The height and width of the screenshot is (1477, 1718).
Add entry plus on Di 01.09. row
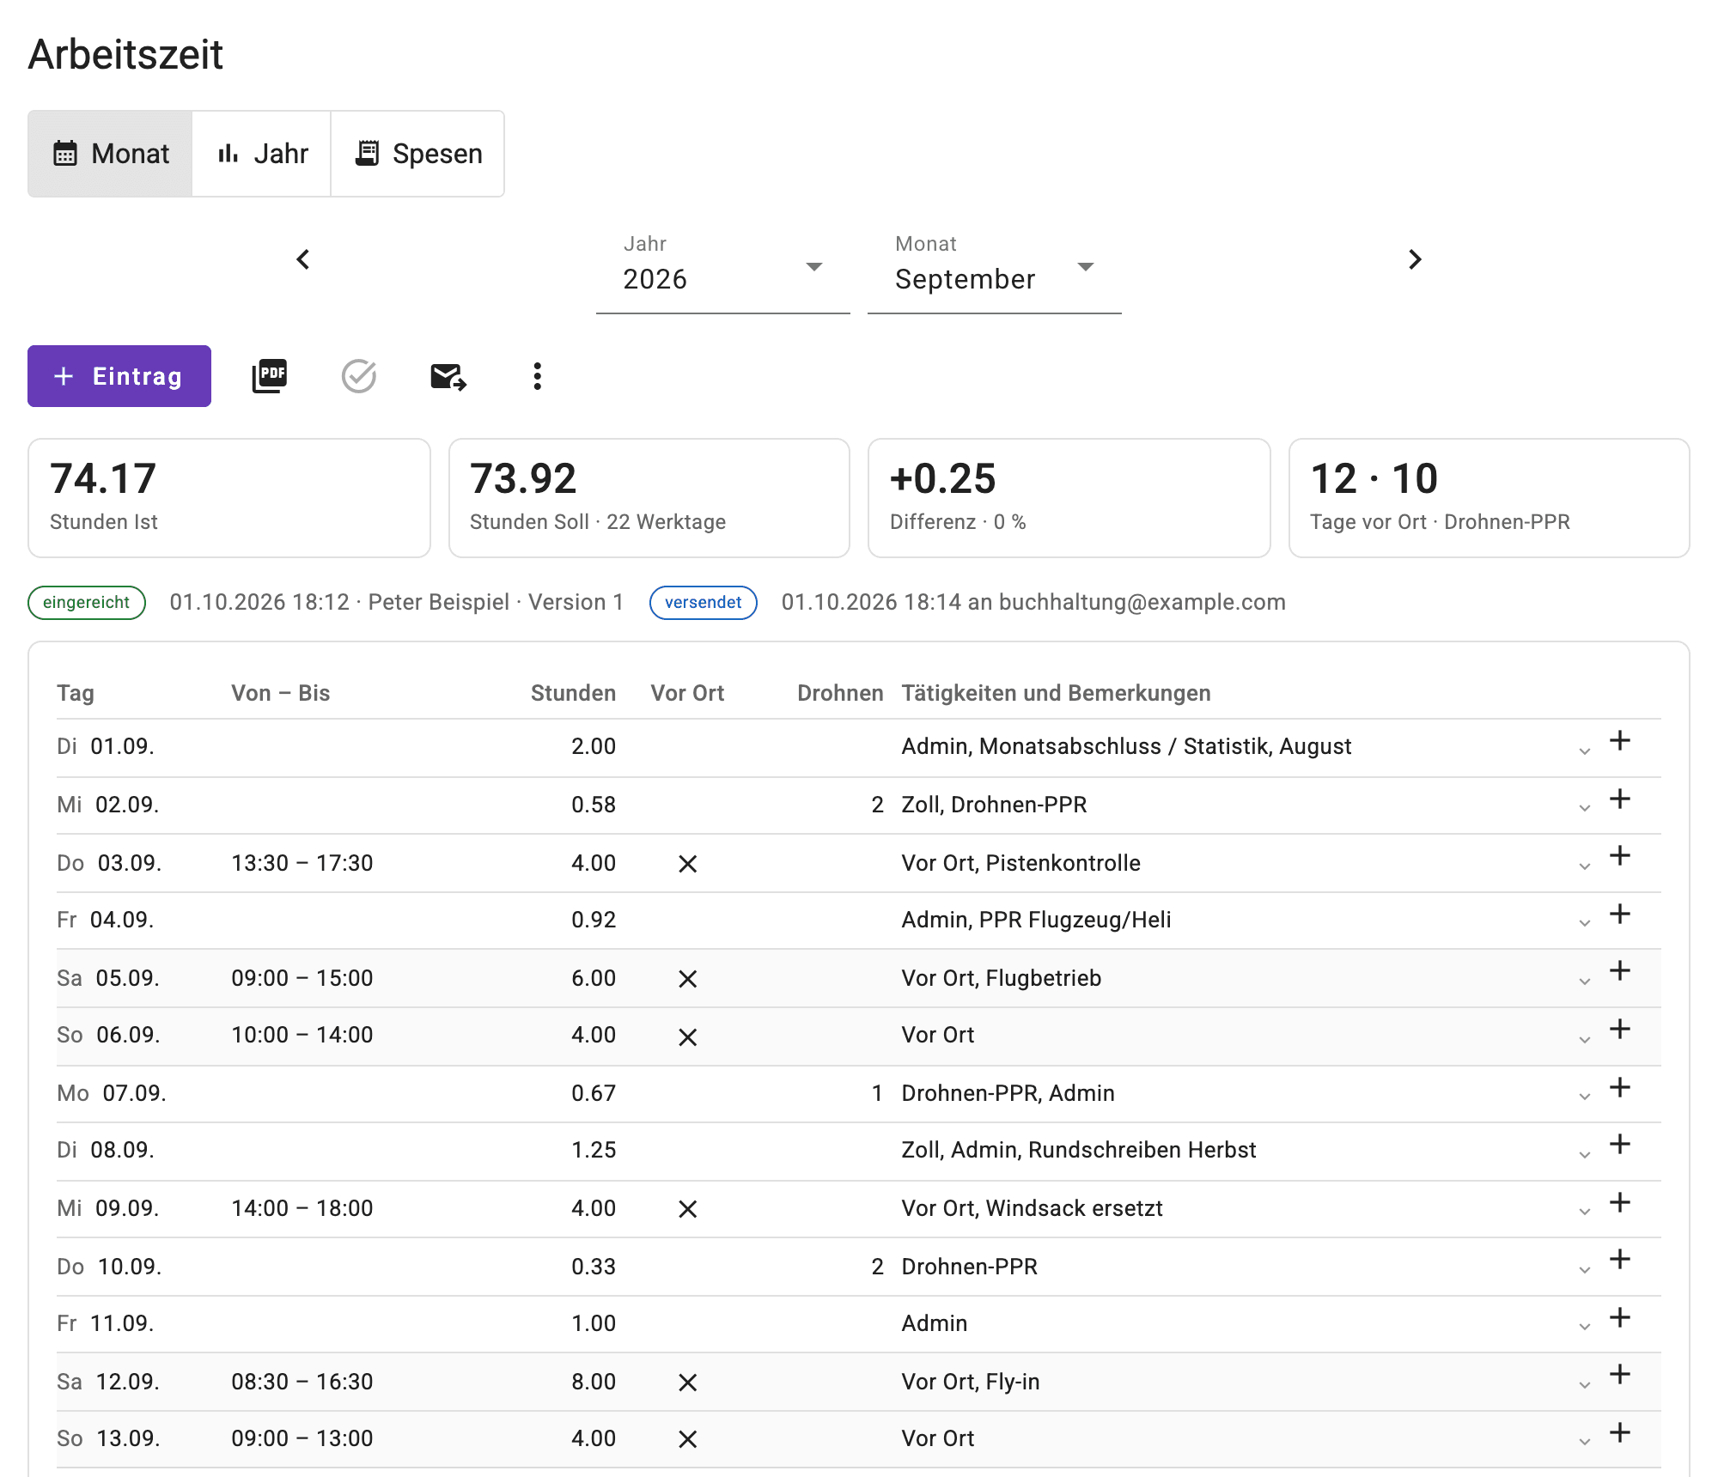point(1620,741)
